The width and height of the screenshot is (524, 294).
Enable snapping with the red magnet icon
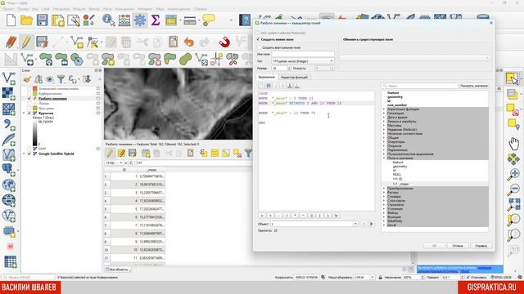[x=224, y=42]
